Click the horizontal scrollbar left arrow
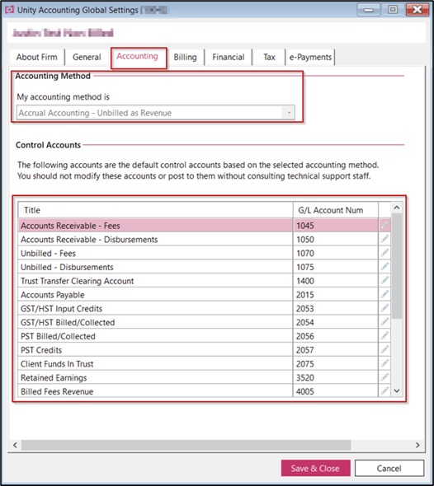The image size is (434, 486). 15,445
